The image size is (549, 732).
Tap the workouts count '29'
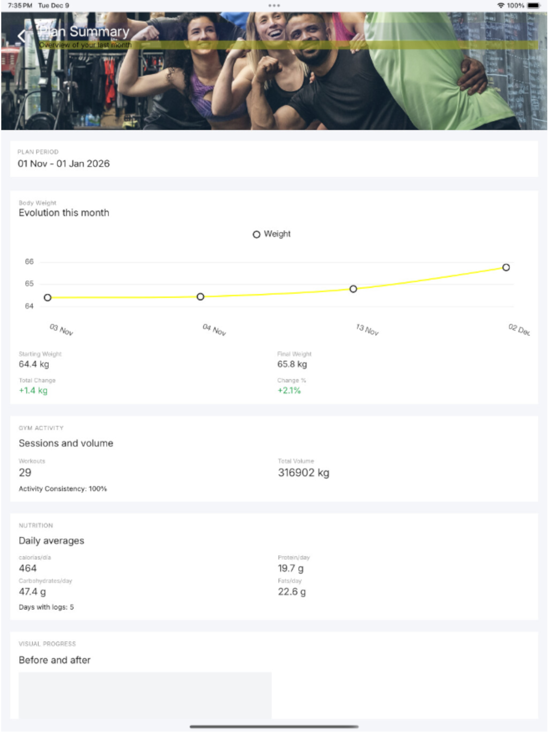click(25, 473)
